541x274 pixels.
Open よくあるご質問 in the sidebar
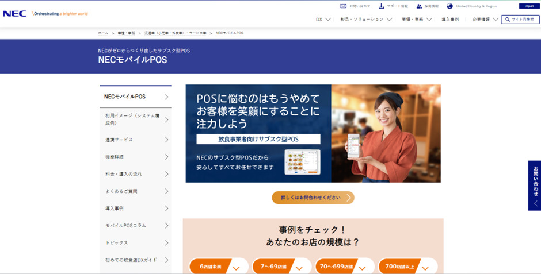pos(136,191)
